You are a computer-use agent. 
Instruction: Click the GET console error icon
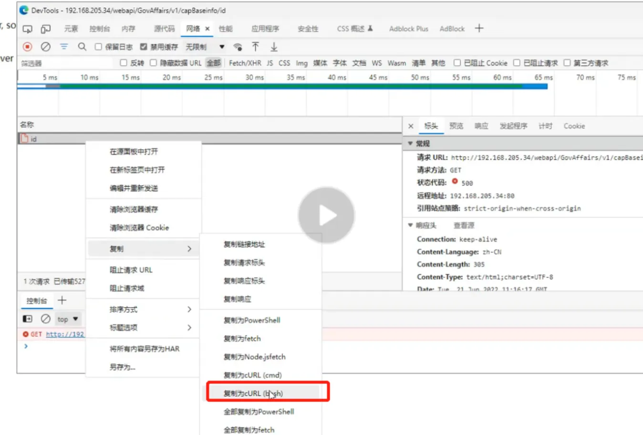[x=25, y=334]
